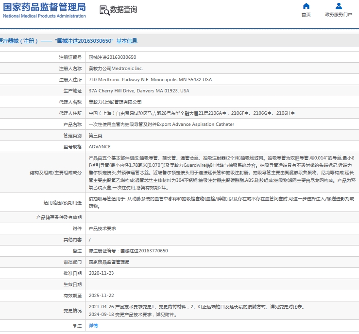Screen dimensions: 359x334
Task: Click the 变更情况 row label
Action: 72,311
